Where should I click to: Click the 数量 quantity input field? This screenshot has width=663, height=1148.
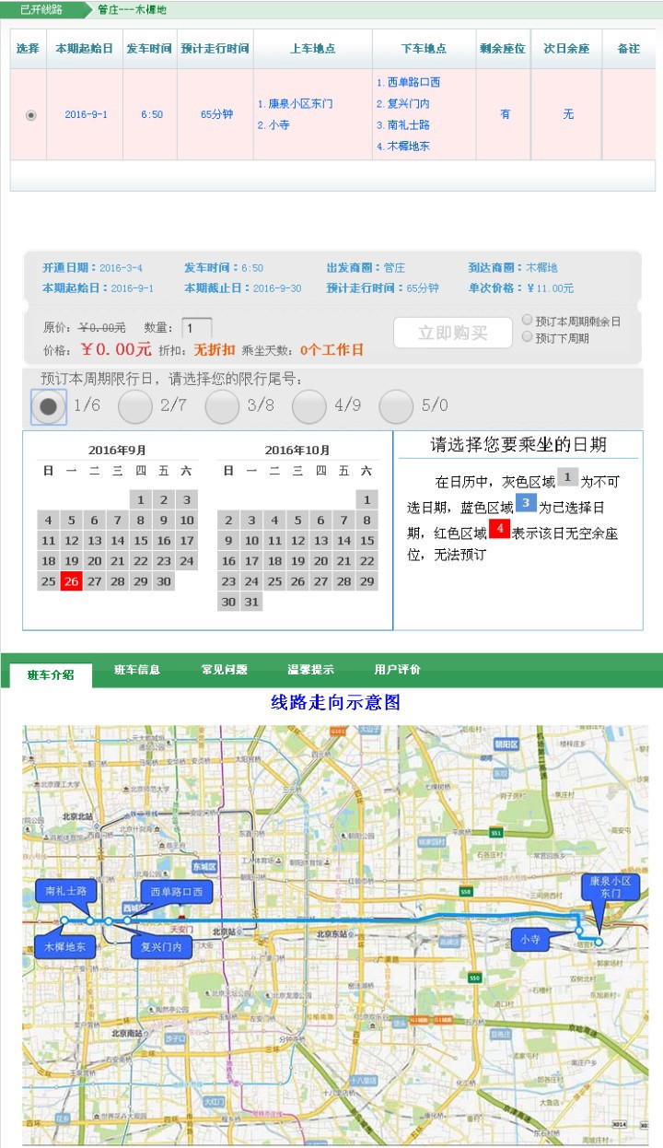coord(196,328)
